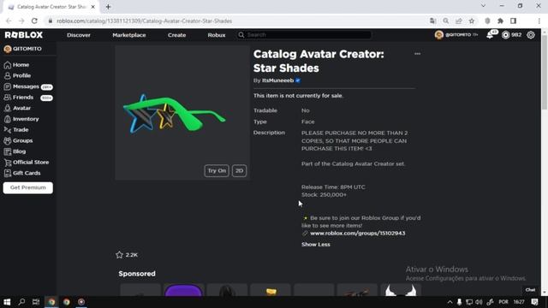548x308 pixels.
Task: Select the Catalog Avatar Creator browser tab
Action: [x=51, y=7]
